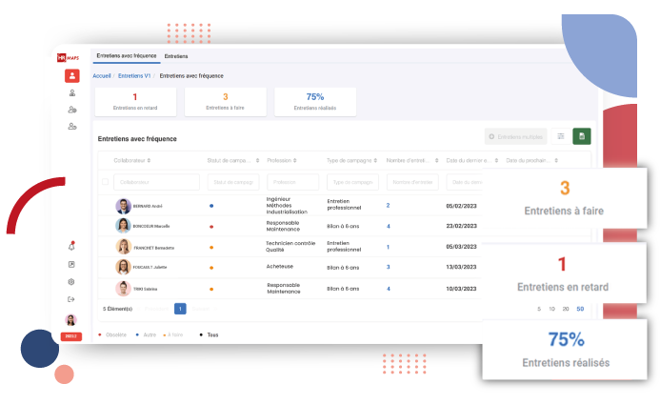The image size is (660, 404).
Task: Set page size to 20 items
Action: point(566,309)
